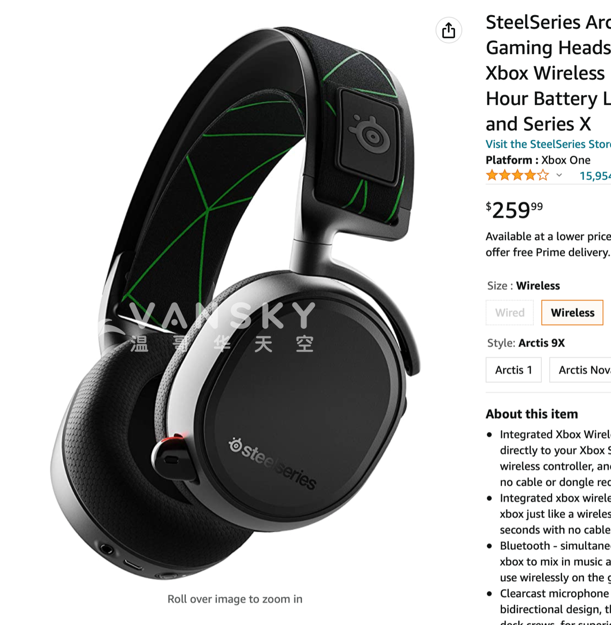Screen dimensions: 611x625
Task: Select the Wired size option
Action: (510, 312)
